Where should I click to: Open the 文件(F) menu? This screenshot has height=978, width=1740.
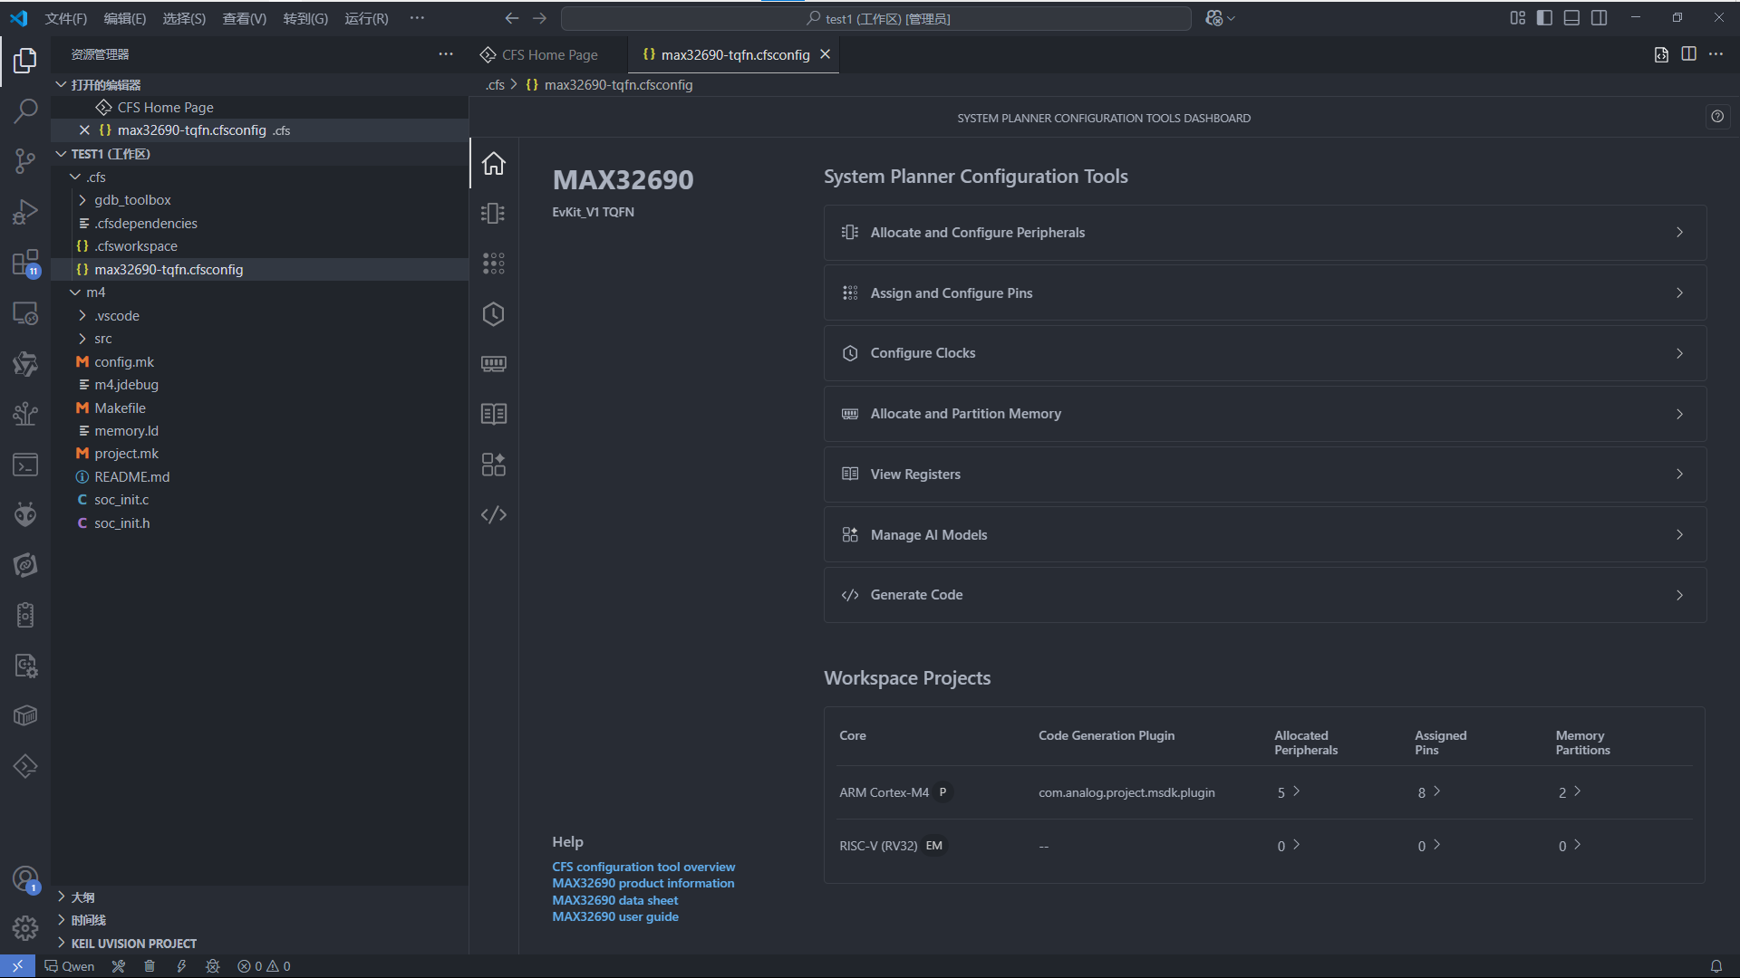pos(66,18)
